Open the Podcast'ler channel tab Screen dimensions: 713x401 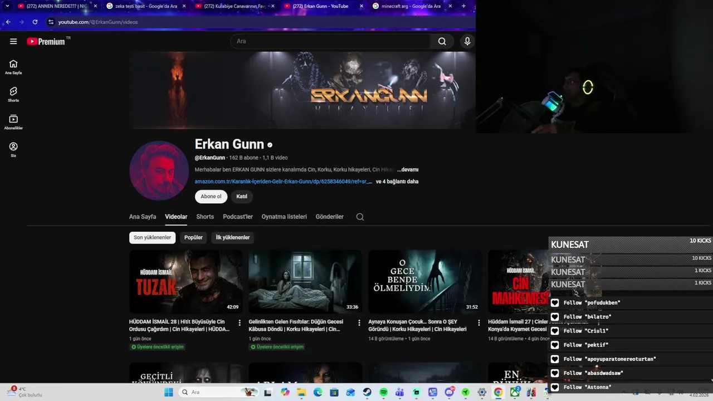click(238, 217)
